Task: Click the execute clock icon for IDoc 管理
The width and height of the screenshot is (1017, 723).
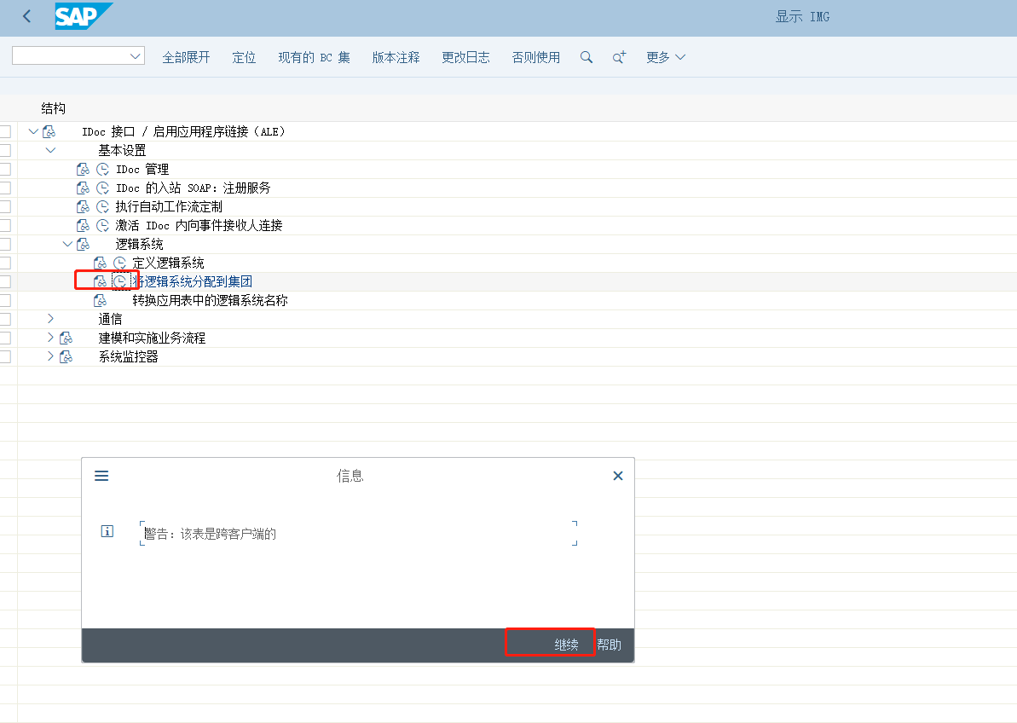Action: [x=102, y=170]
